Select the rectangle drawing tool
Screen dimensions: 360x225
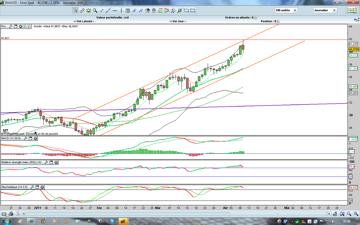(193, 10)
